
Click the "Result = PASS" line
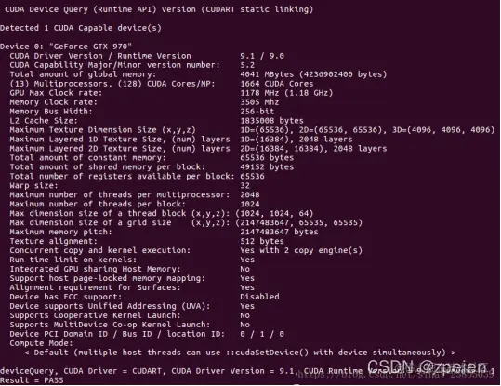click(x=32, y=380)
